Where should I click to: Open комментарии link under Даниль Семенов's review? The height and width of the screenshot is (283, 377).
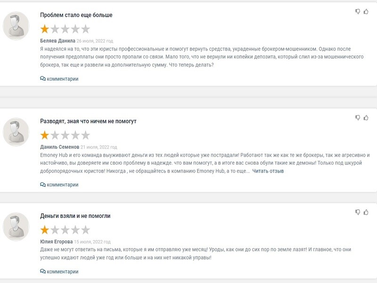(x=62, y=185)
